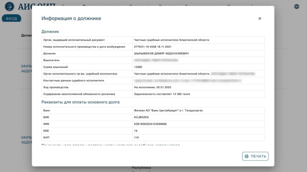307x172 pixels.
Task: Click the blurred 'Взыскатель' value
Action: (x=156, y=60)
